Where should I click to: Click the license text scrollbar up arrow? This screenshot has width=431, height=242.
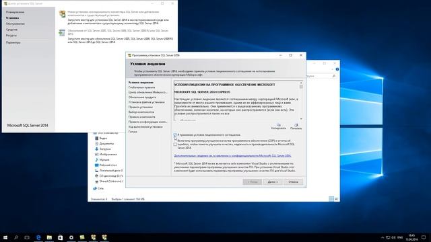coord(301,83)
